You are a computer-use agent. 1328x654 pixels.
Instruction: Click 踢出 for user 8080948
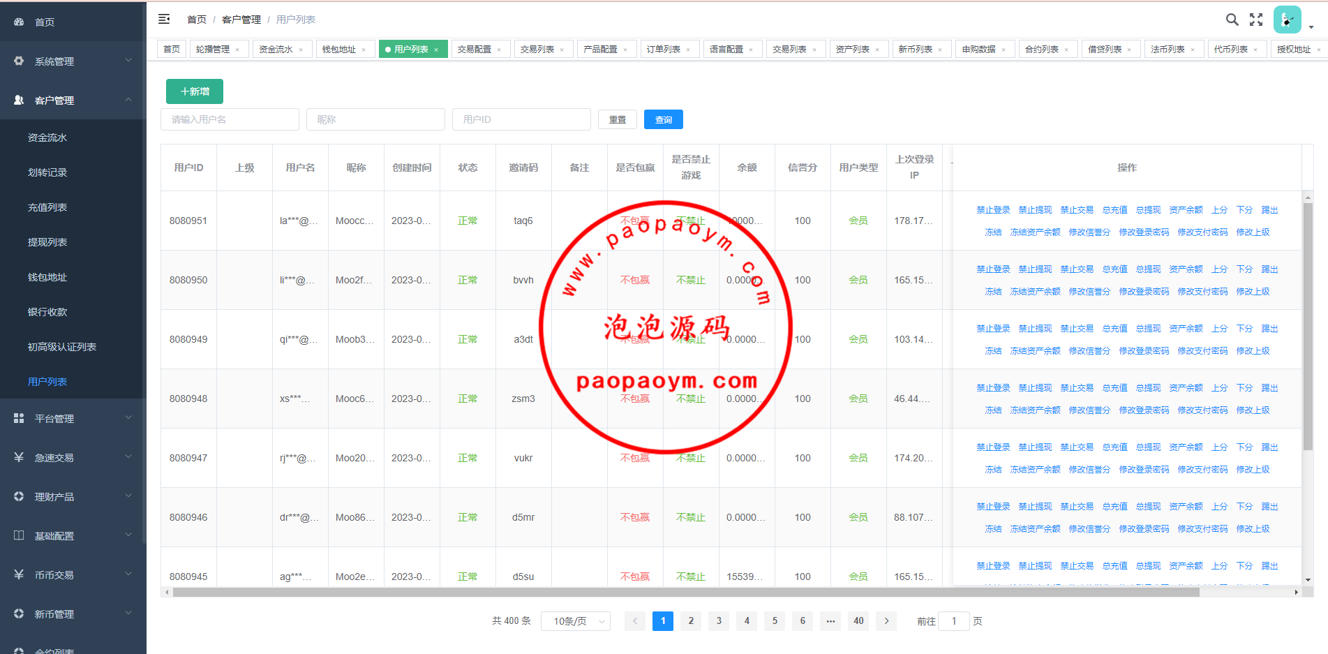point(1269,388)
